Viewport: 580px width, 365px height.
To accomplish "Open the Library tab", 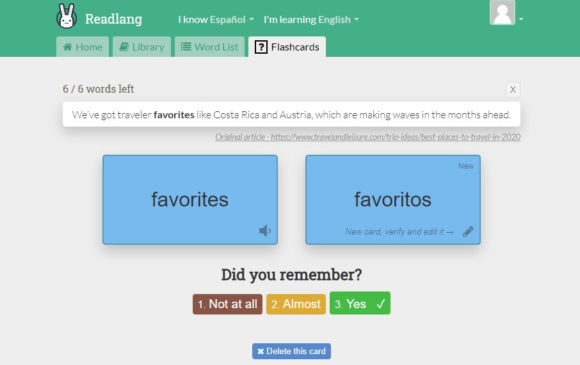I will point(142,47).
